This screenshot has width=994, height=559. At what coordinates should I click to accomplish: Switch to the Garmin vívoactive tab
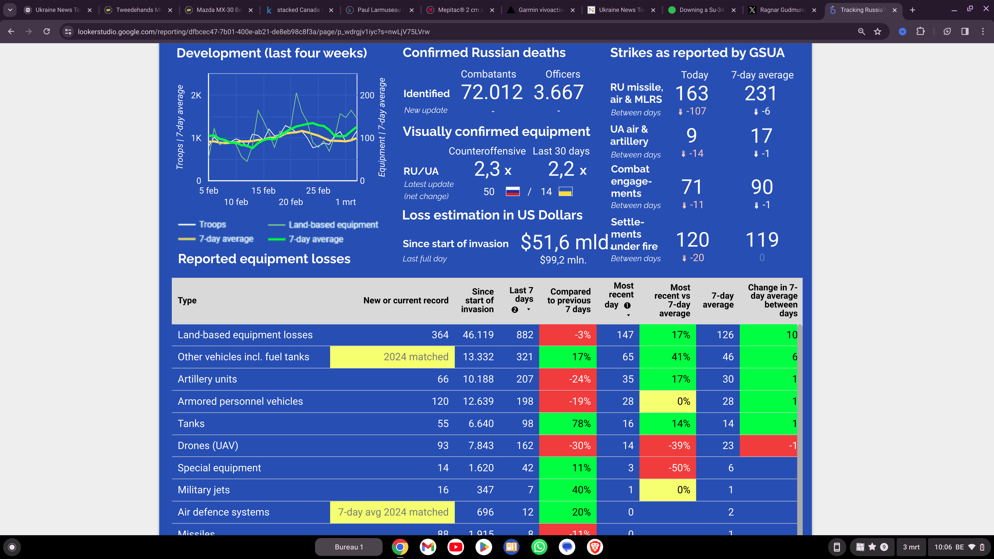pyautogui.click(x=540, y=10)
